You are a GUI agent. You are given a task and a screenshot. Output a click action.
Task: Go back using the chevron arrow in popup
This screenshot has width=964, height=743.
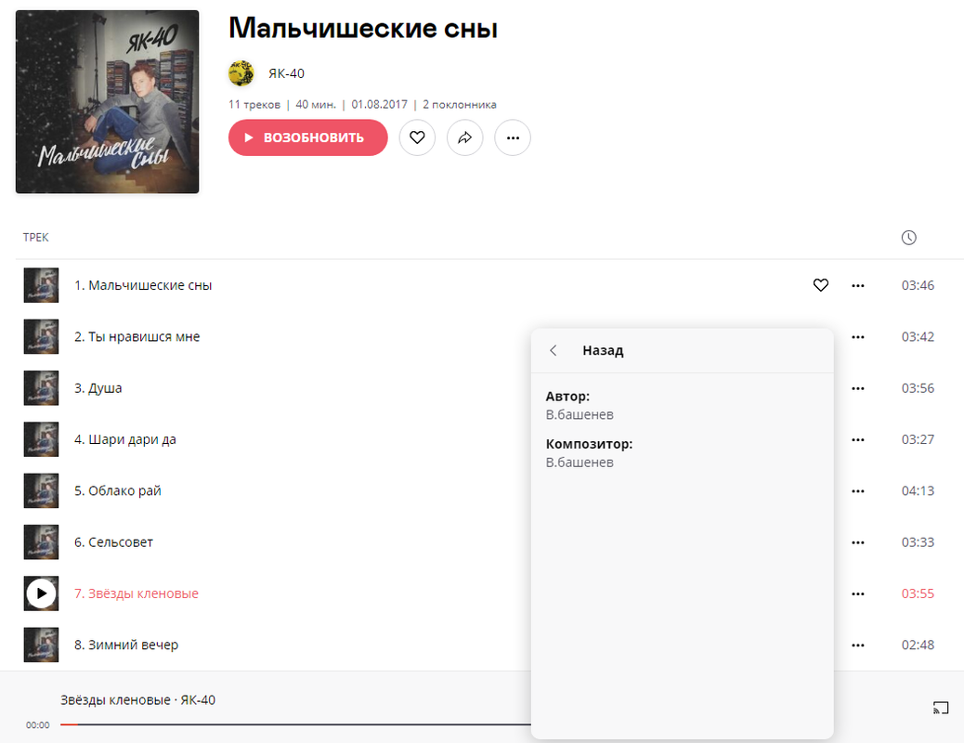[x=554, y=350]
